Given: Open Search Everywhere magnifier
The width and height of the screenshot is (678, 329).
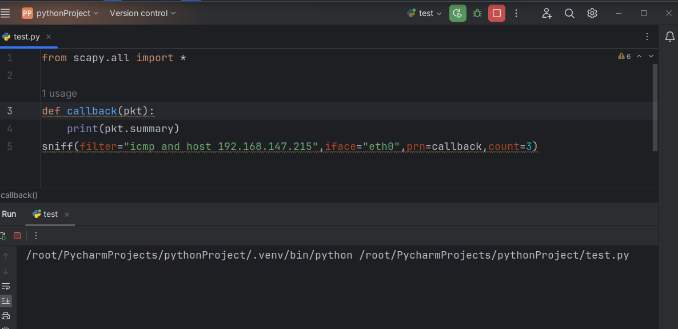Looking at the screenshot, I should coord(569,13).
